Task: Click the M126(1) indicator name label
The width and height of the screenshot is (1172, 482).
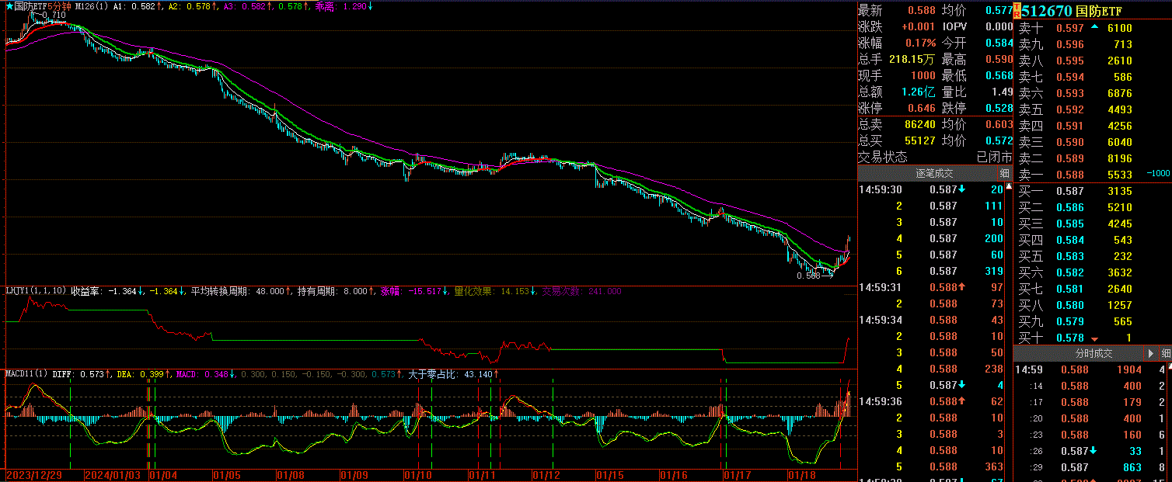Action: pos(90,6)
